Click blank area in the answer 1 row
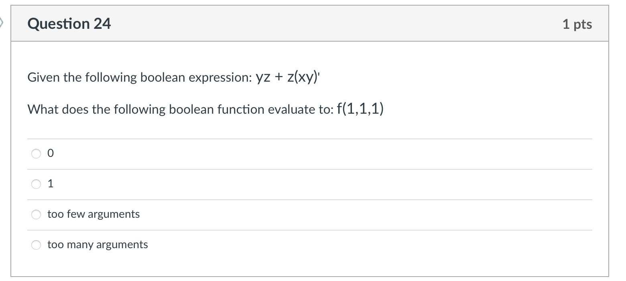The height and width of the screenshot is (281, 626). tap(321, 184)
